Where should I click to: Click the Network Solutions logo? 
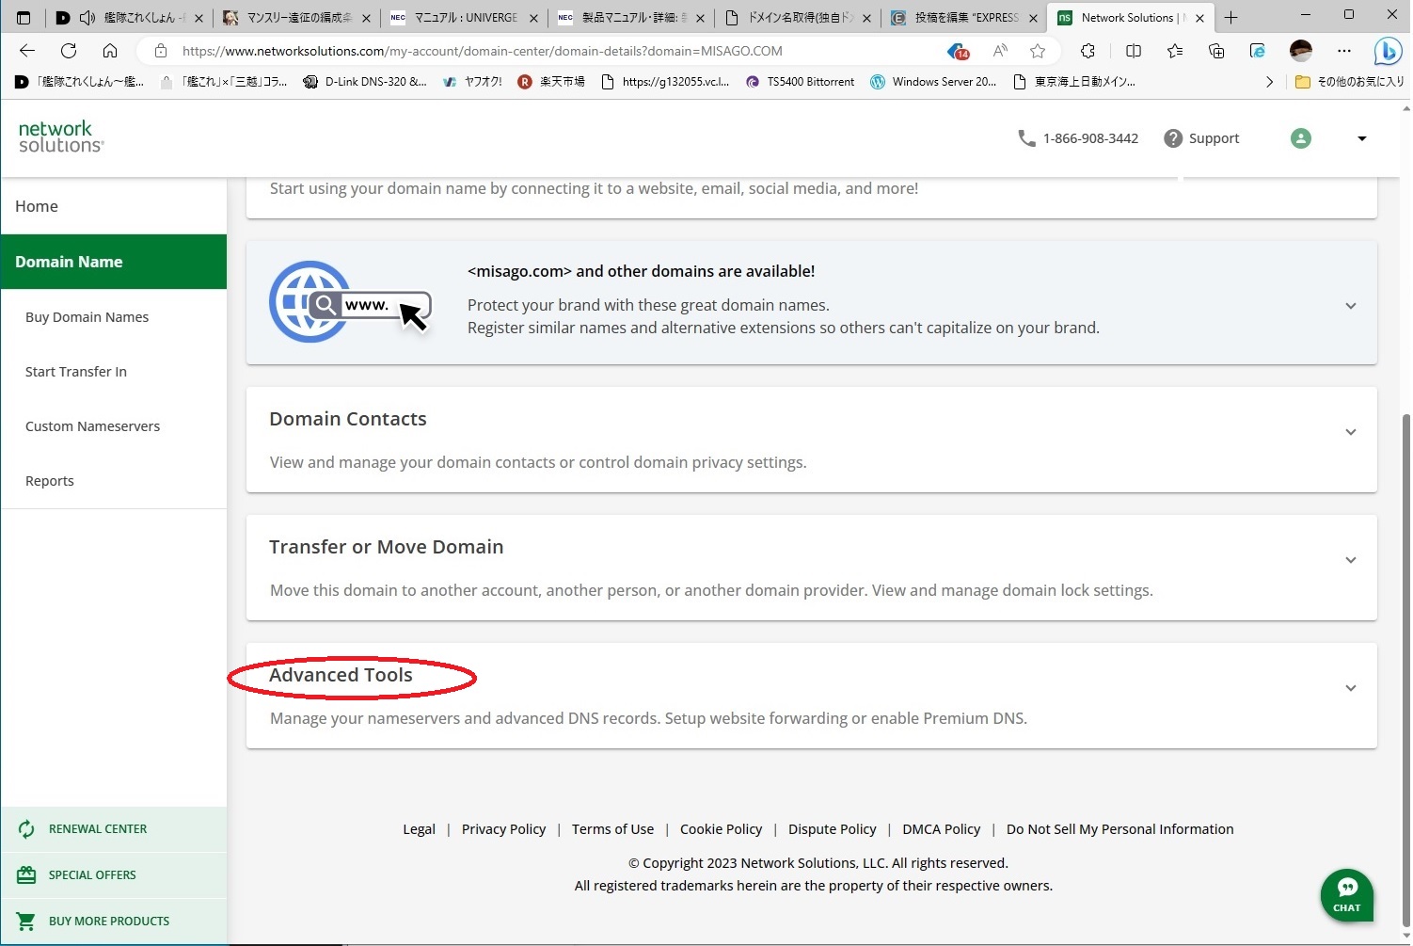[61, 136]
